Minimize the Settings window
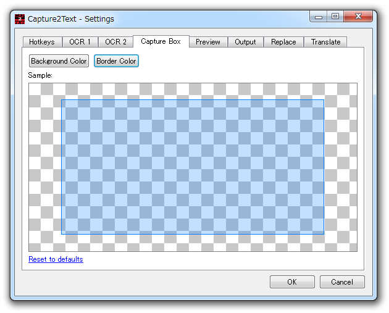The image size is (389, 313). 319,17
